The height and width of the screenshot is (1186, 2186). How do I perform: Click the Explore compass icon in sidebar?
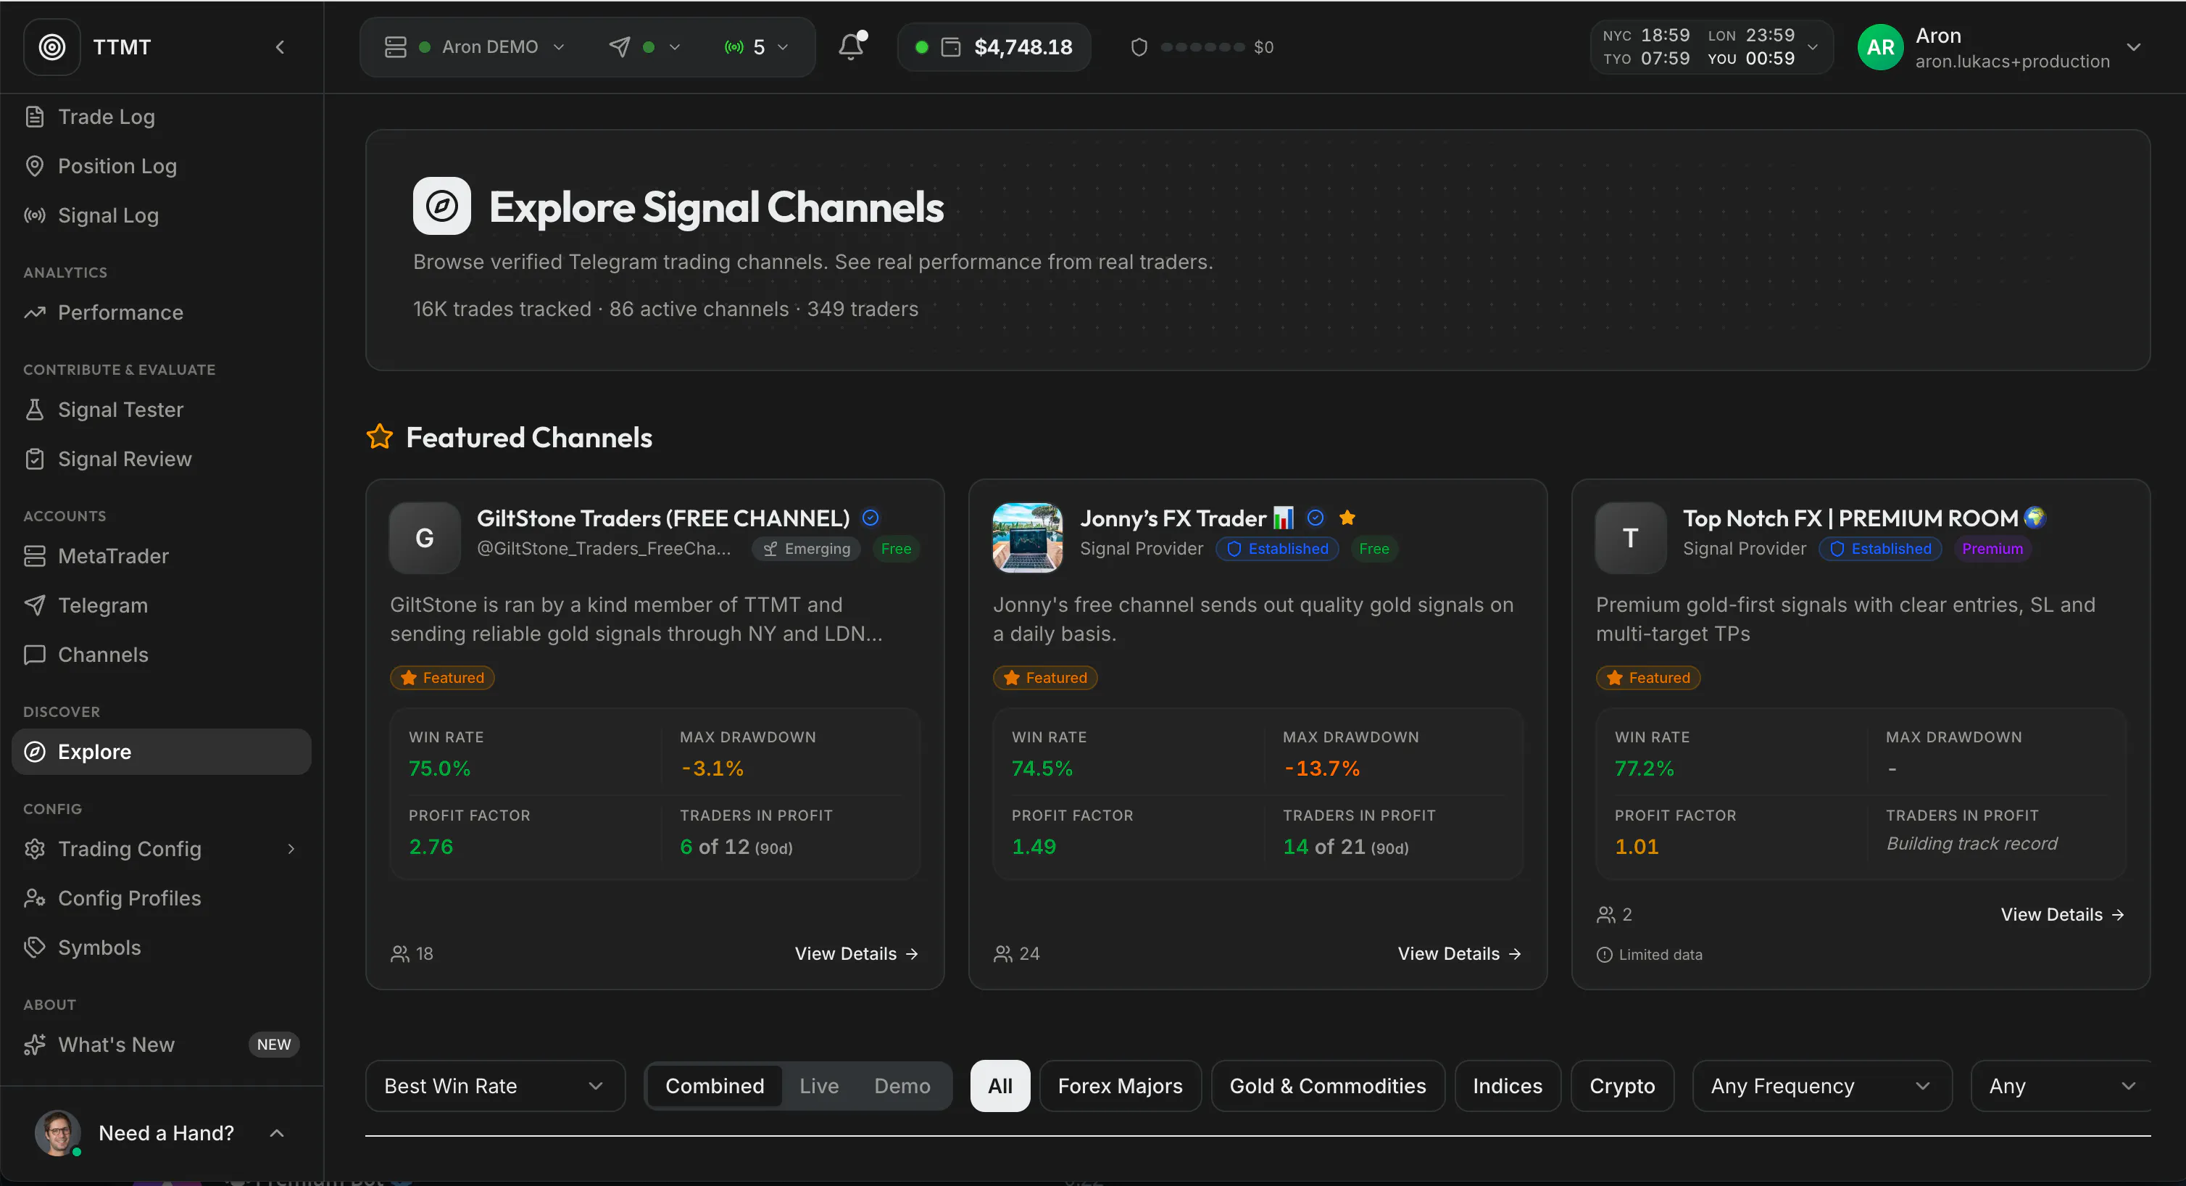click(x=35, y=751)
